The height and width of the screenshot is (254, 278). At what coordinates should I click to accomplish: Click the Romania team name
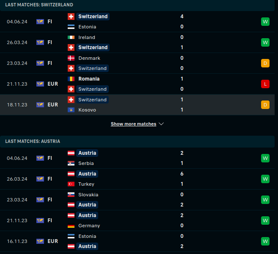(x=89, y=79)
